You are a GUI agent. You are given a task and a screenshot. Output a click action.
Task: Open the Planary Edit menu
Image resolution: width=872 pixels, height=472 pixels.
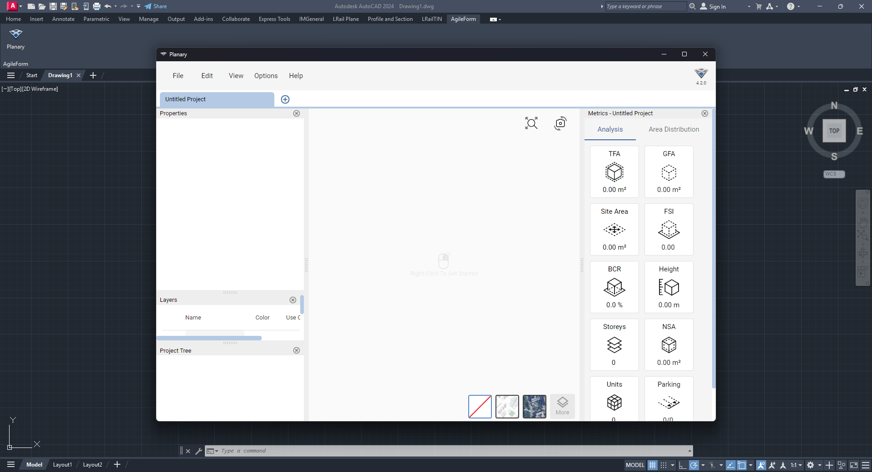pos(207,76)
